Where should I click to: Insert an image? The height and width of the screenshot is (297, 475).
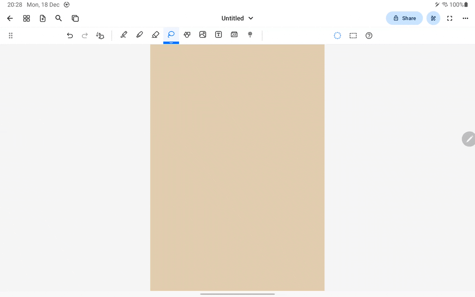click(x=203, y=35)
